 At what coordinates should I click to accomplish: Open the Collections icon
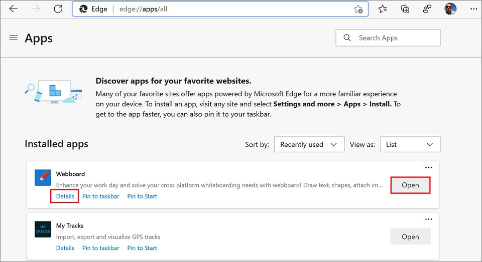point(405,9)
